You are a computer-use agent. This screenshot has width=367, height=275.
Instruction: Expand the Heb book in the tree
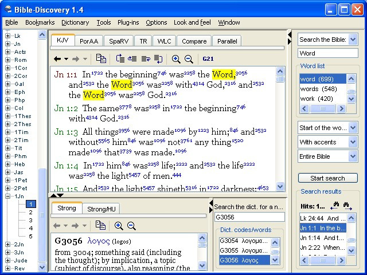tap(7, 164)
